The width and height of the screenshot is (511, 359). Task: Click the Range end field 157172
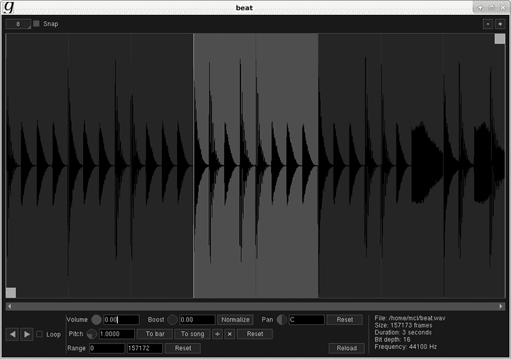coord(144,348)
